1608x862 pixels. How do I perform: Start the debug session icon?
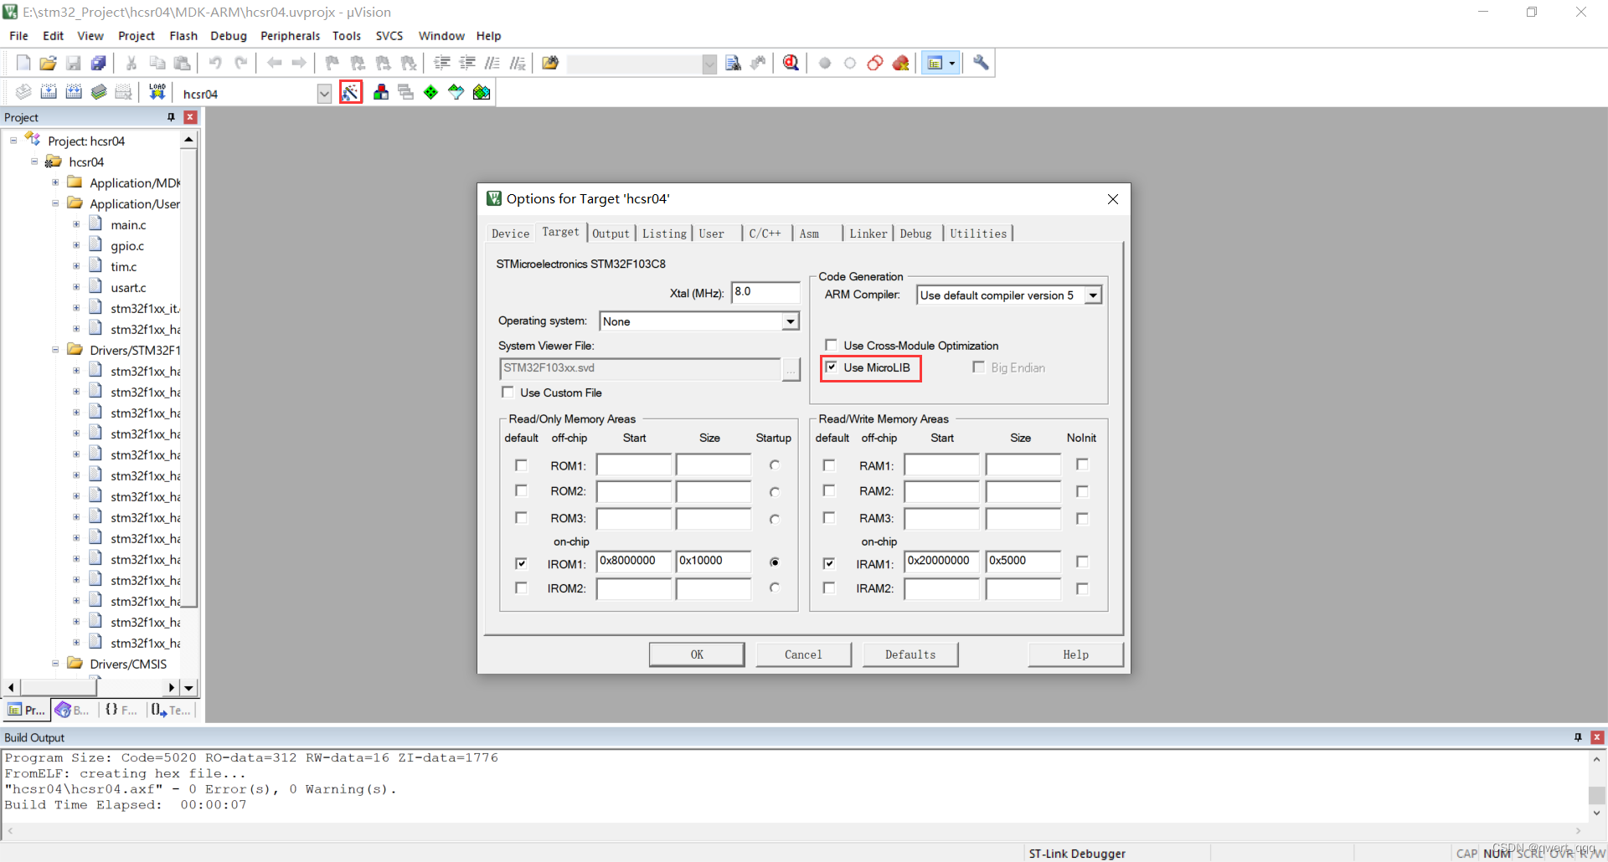tap(791, 63)
